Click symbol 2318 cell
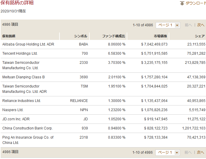Image resolution: width=206 pixels, height=159 pixels. (84, 137)
